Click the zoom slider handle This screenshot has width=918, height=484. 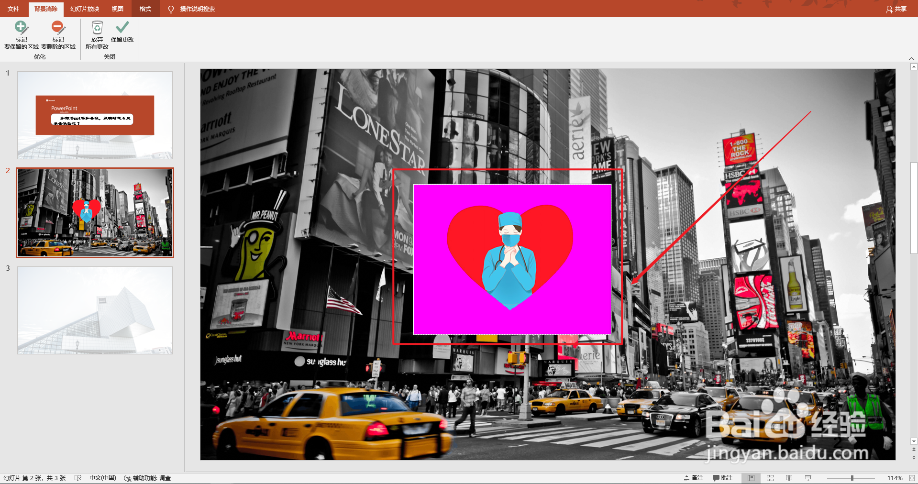tap(852, 478)
